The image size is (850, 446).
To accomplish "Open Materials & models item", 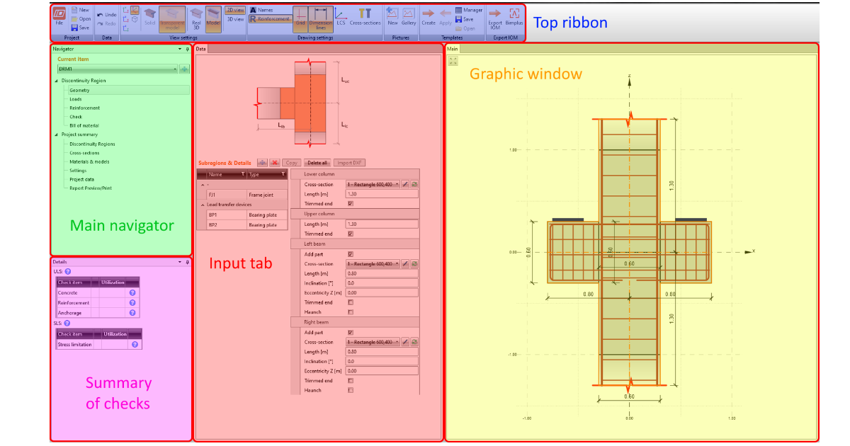I will tap(89, 161).
